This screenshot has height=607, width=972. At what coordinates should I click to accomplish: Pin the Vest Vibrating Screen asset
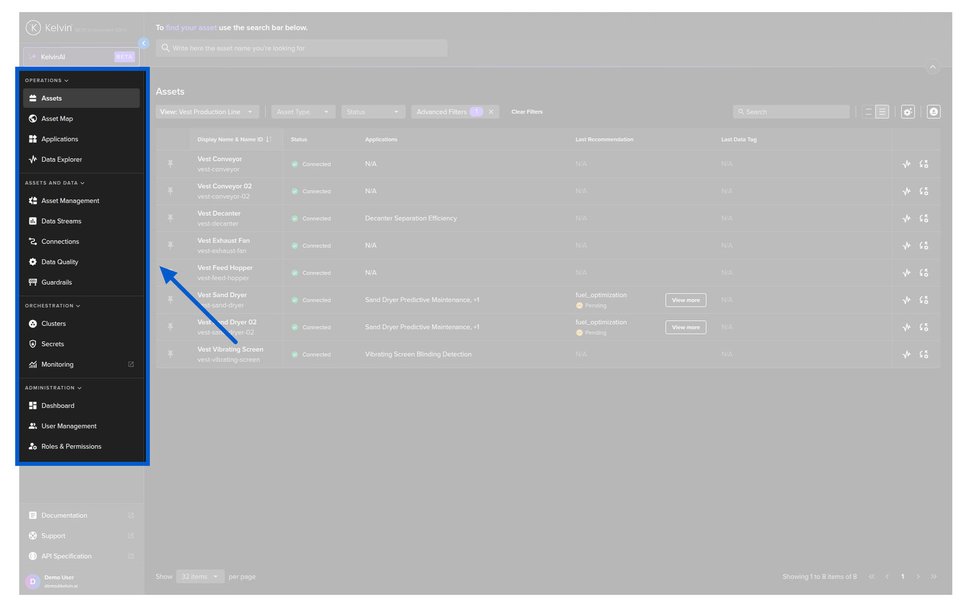(171, 354)
